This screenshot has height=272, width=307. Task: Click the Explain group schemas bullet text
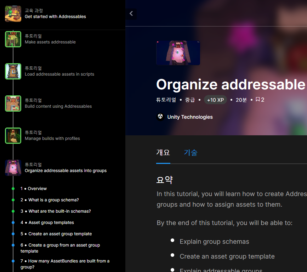tap(214, 242)
